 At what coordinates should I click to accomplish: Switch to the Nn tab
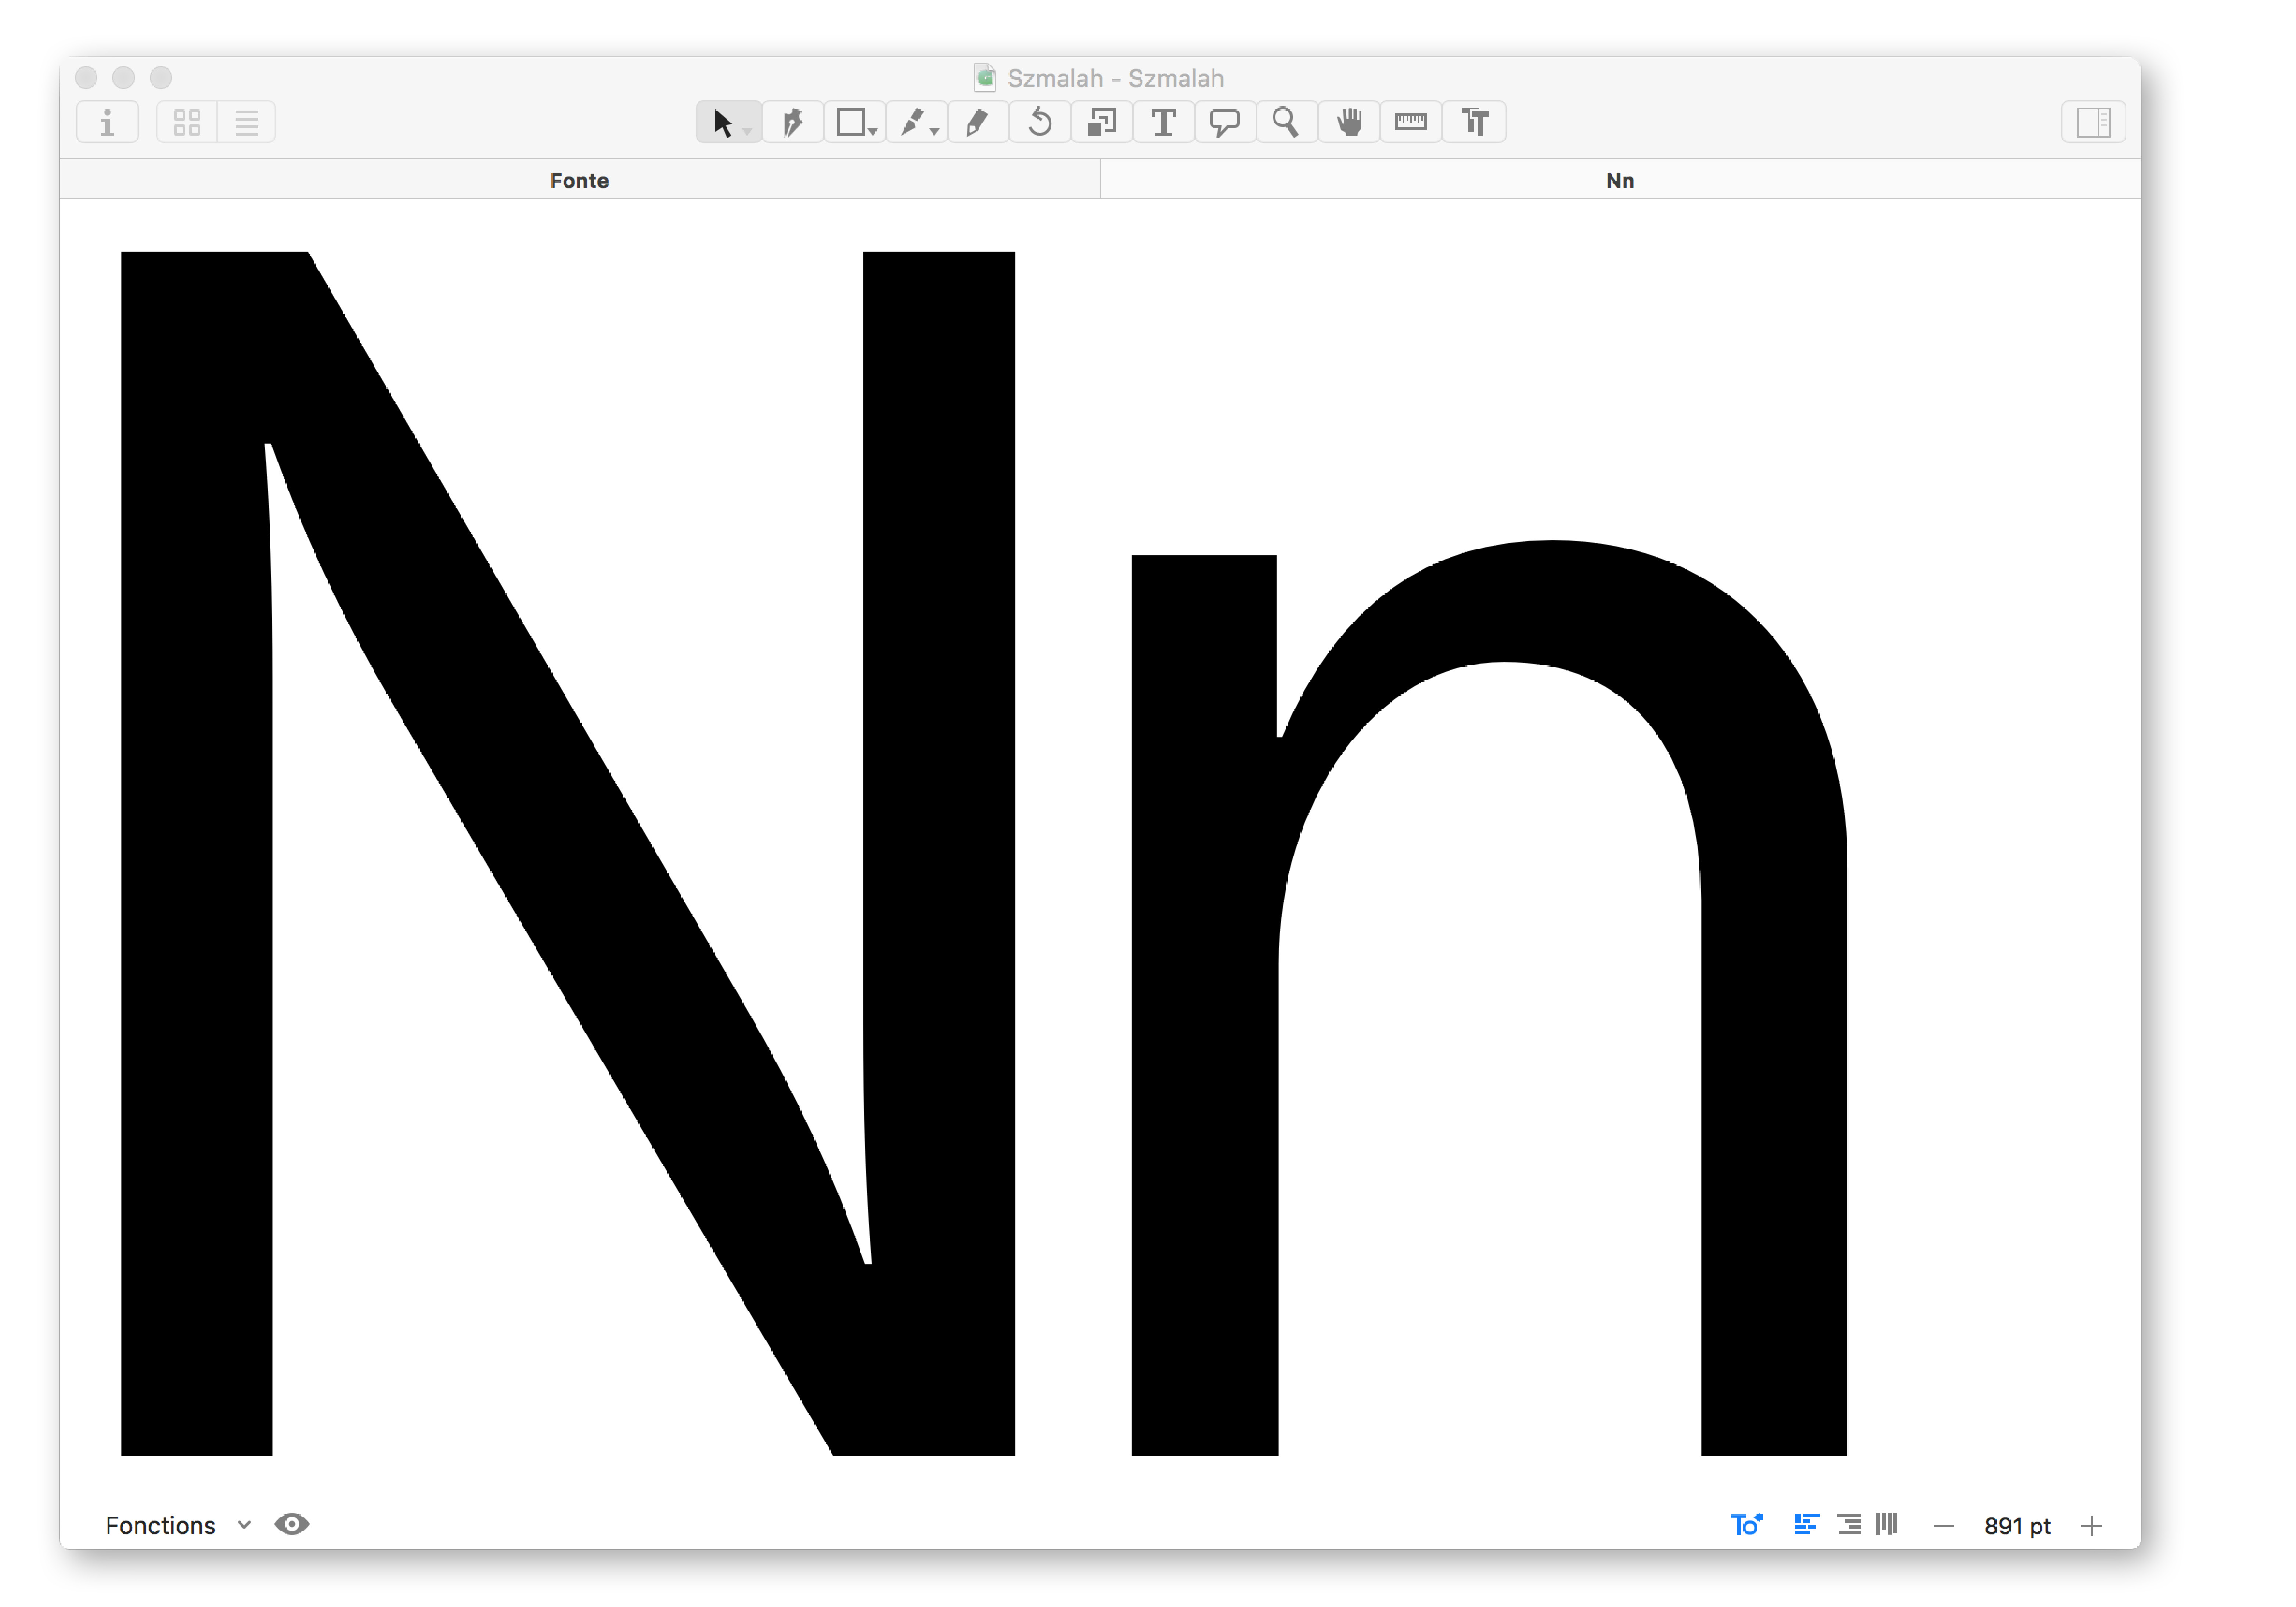point(1620,180)
